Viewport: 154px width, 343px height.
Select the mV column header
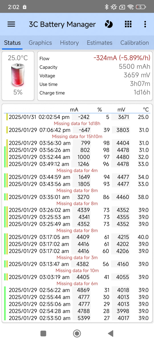pyautogui.click(x=121, y=110)
